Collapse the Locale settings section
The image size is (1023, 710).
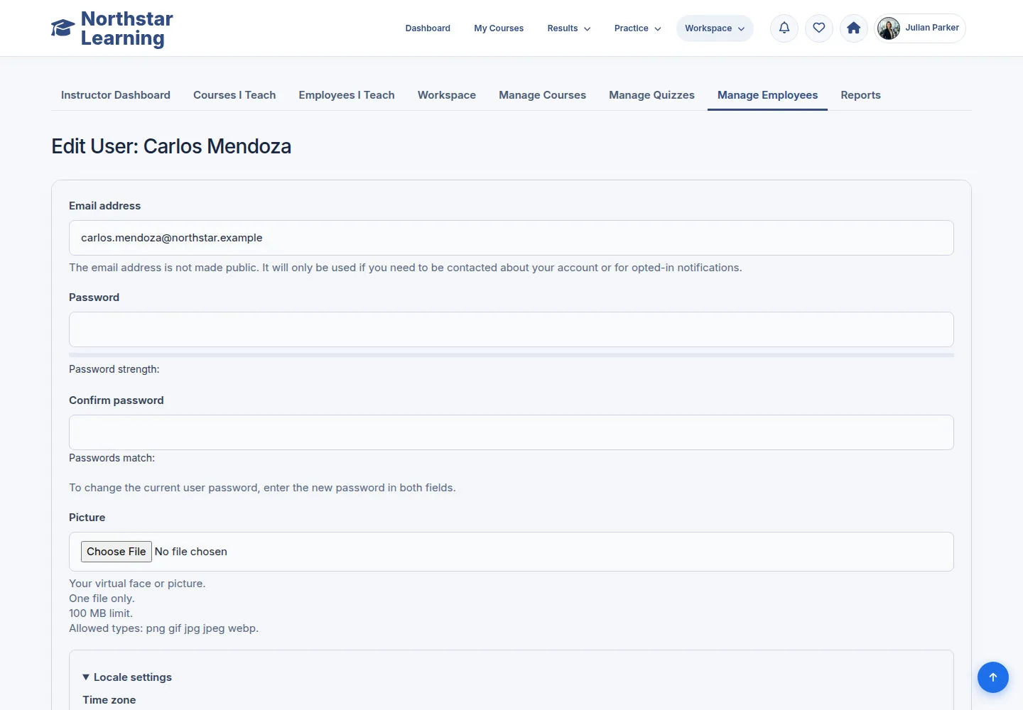click(x=127, y=677)
